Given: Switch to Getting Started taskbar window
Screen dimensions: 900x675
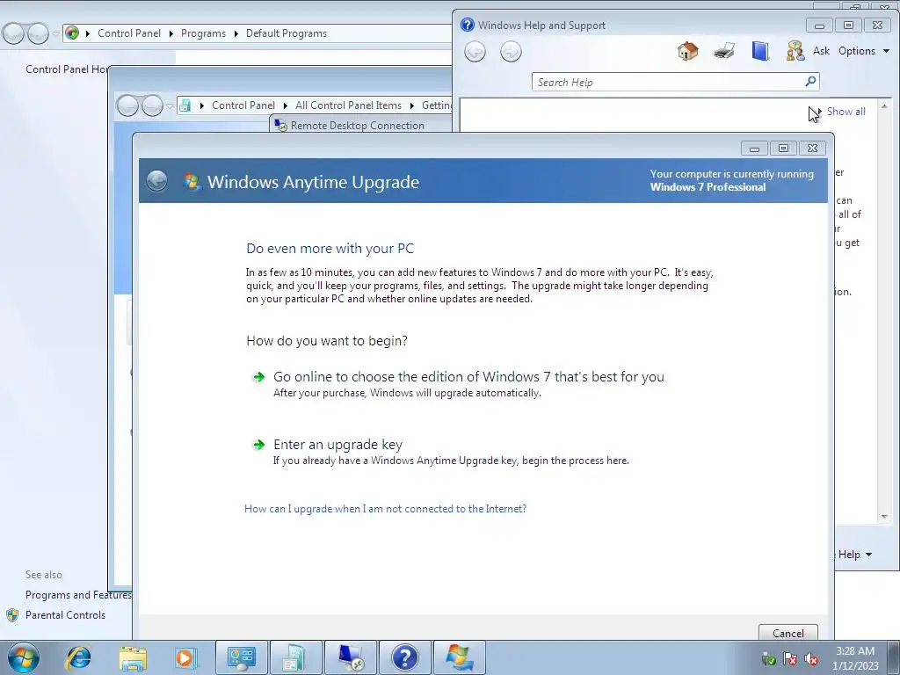Looking at the screenshot, I should coord(295,657).
